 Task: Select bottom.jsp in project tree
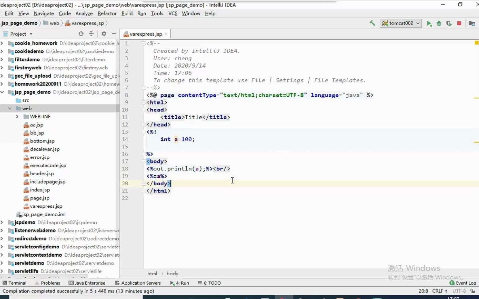click(x=39, y=141)
